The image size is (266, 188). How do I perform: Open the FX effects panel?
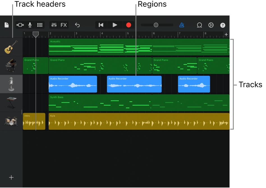coord(64,25)
